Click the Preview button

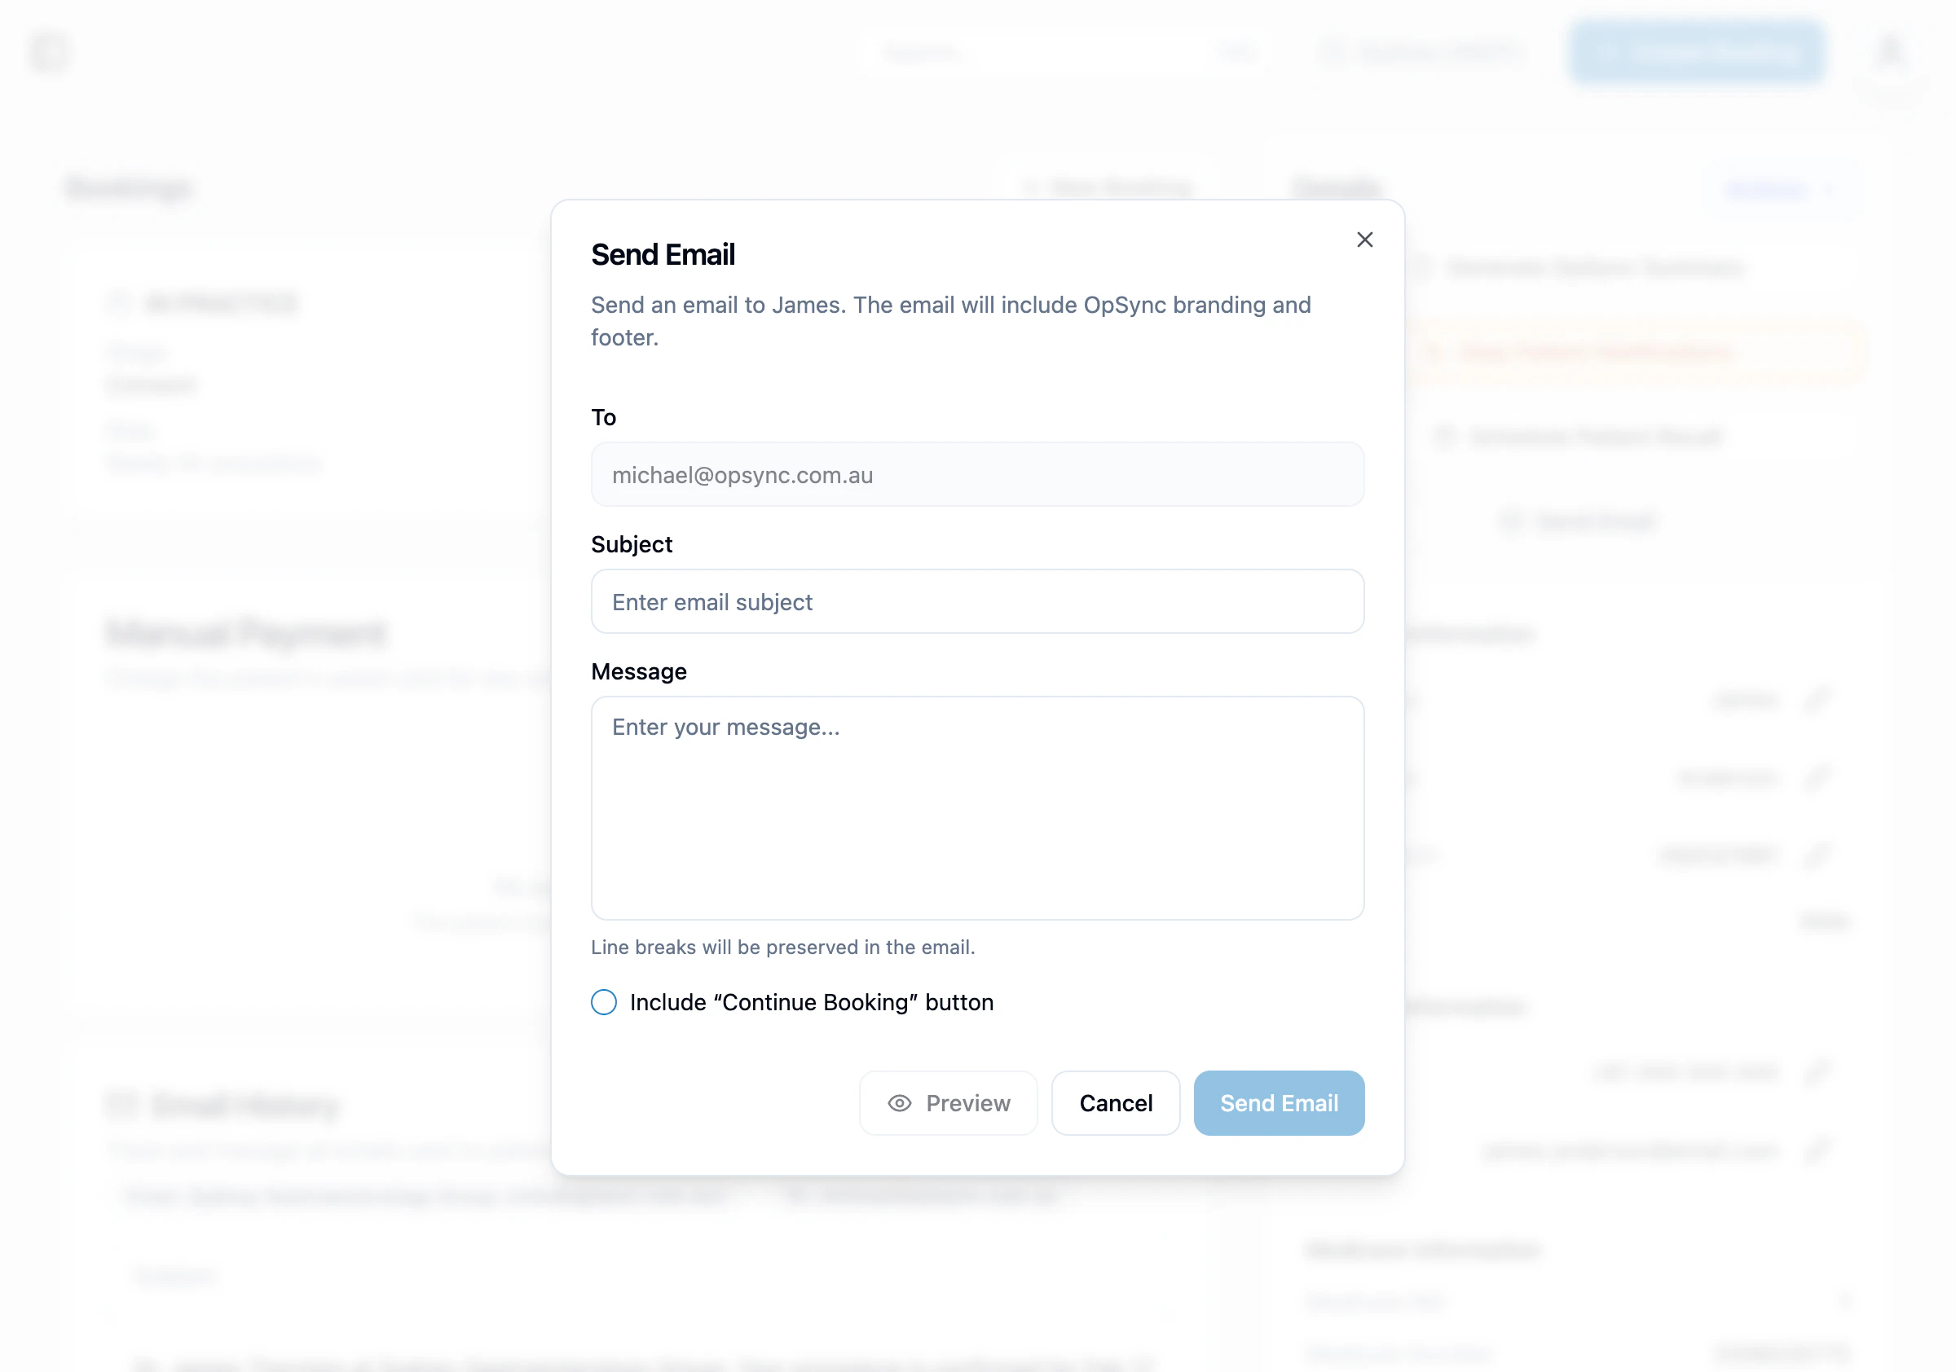pyautogui.click(x=948, y=1103)
